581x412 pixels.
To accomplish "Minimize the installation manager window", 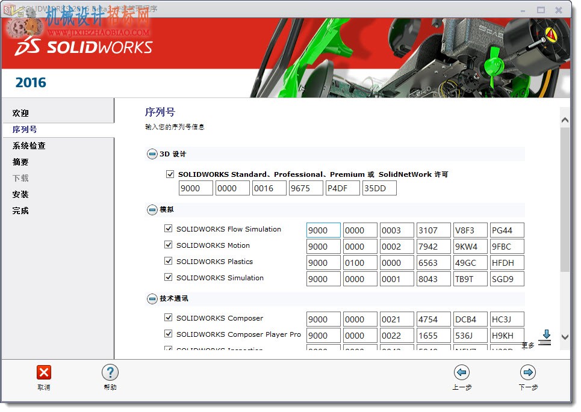I will pyautogui.click(x=523, y=10).
